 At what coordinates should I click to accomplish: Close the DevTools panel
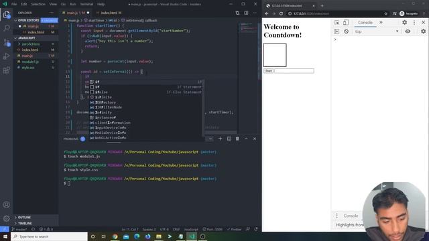tap(423, 22)
